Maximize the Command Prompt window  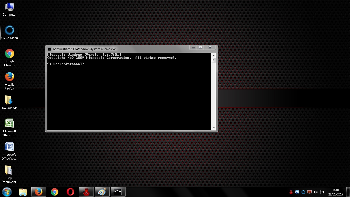201,48
